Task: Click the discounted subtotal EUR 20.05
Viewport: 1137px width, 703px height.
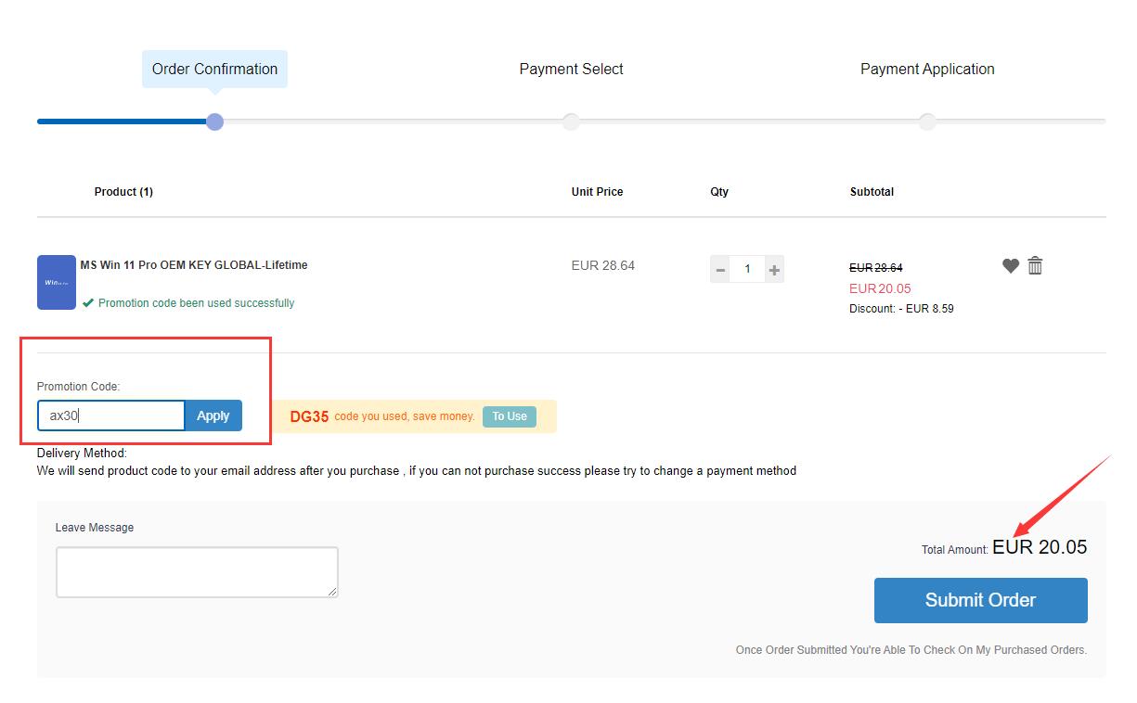Action: point(880,288)
